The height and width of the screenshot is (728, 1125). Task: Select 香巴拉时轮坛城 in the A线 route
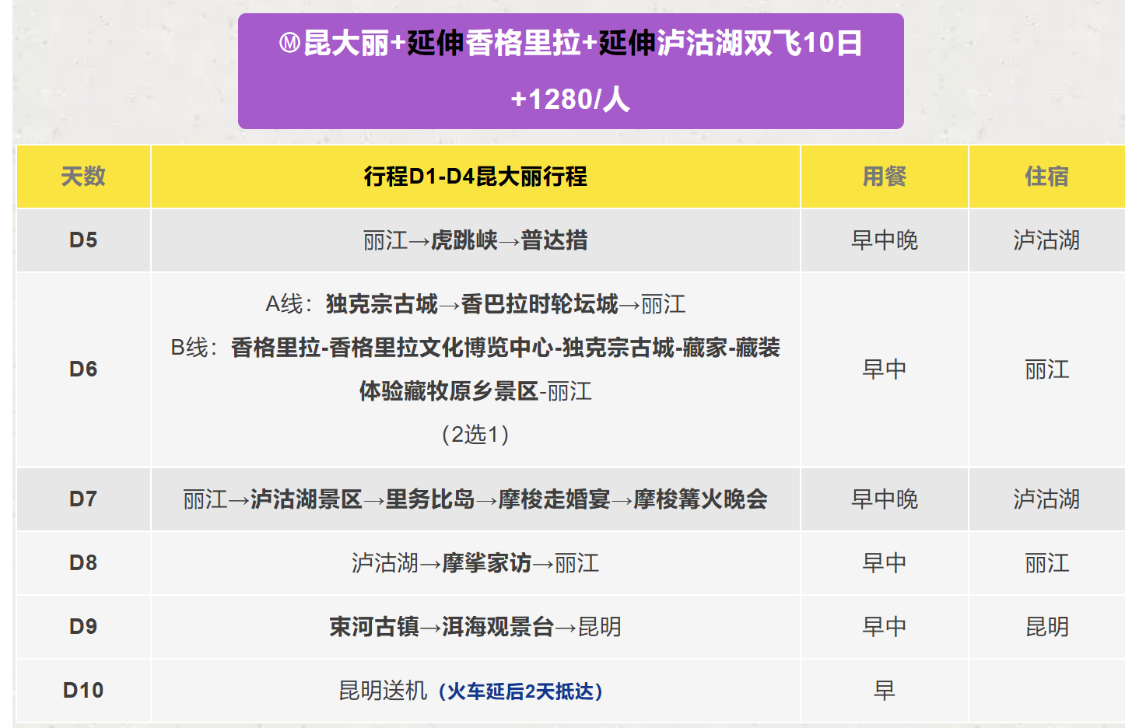pos(539,304)
